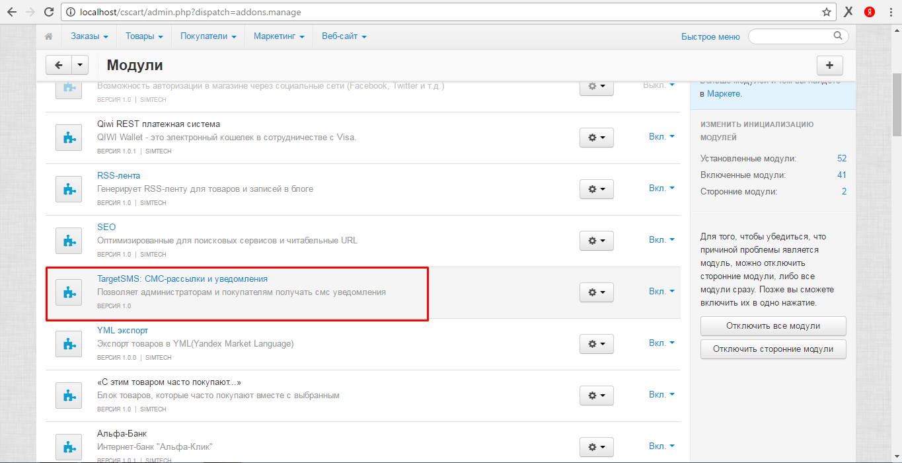902x463 pixels.
Task: Click the back arrow button beside Модули
Action: pyautogui.click(x=59, y=65)
